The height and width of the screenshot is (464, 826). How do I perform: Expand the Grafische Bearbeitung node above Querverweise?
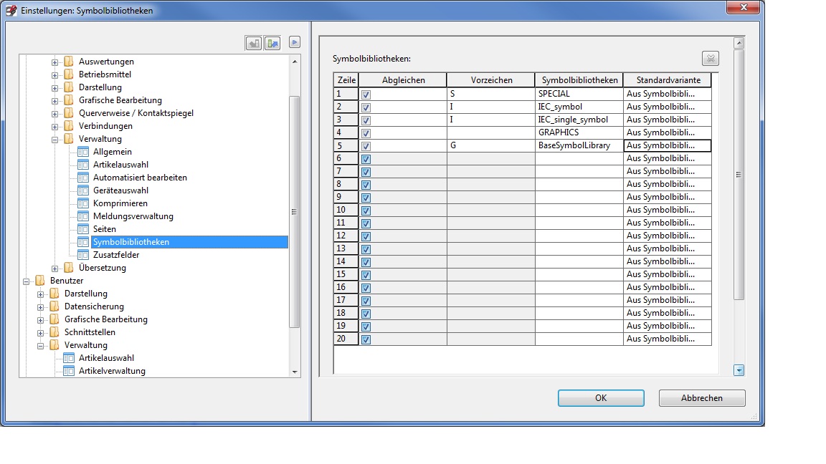[54, 101]
